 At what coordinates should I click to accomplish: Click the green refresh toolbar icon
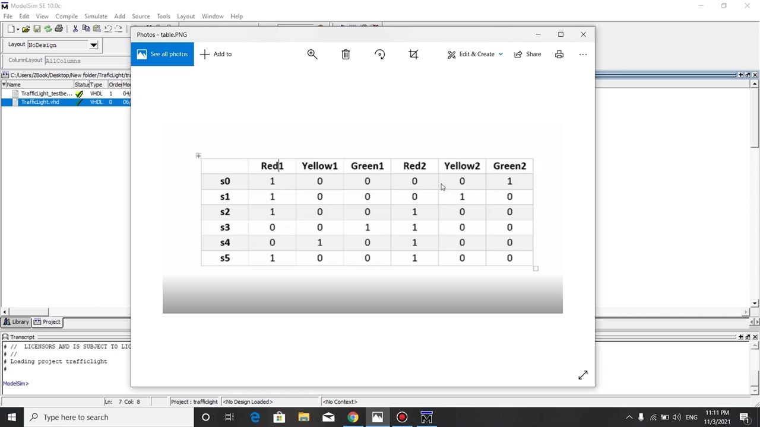click(x=47, y=28)
